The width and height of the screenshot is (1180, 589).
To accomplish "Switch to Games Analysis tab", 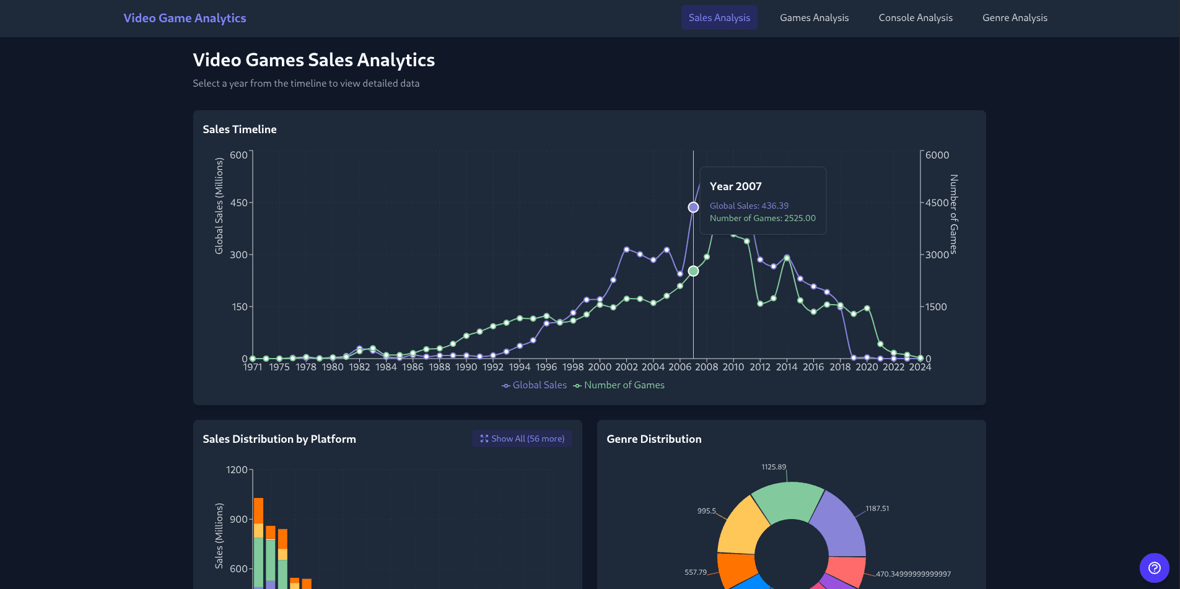I will [814, 17].
